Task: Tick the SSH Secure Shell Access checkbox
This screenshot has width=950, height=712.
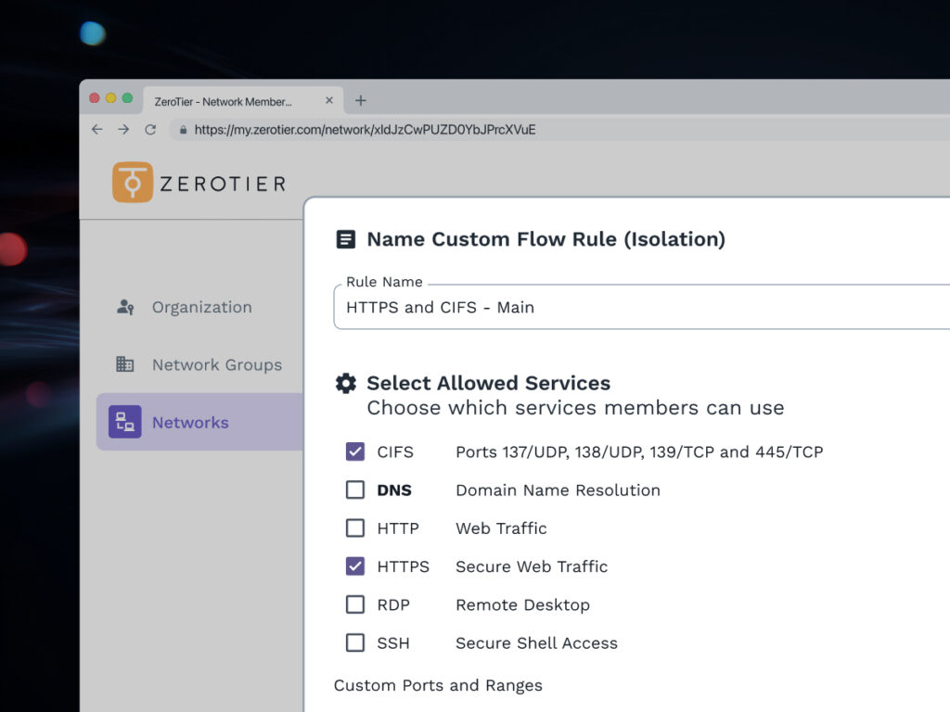Action: 355,642
